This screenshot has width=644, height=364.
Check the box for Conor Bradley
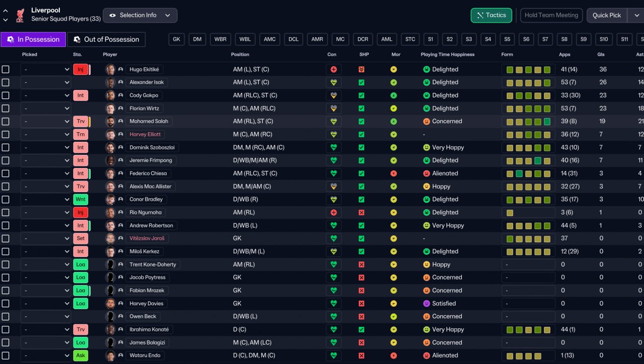pyautogui.click(x=6, y=200)
